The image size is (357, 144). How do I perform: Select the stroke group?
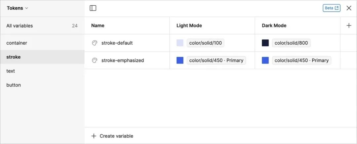tap(14, 57)
